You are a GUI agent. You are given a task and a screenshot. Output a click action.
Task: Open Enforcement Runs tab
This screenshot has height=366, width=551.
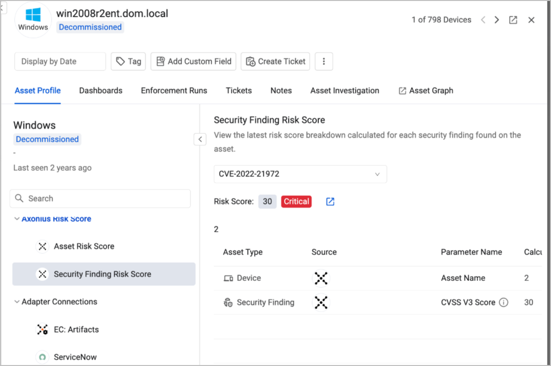click(174, 91)
